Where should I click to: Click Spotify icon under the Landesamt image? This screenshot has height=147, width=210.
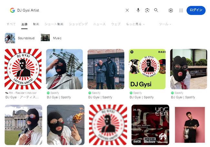(173, 93)
